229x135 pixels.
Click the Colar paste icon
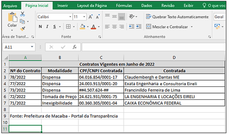coord(12,17)
